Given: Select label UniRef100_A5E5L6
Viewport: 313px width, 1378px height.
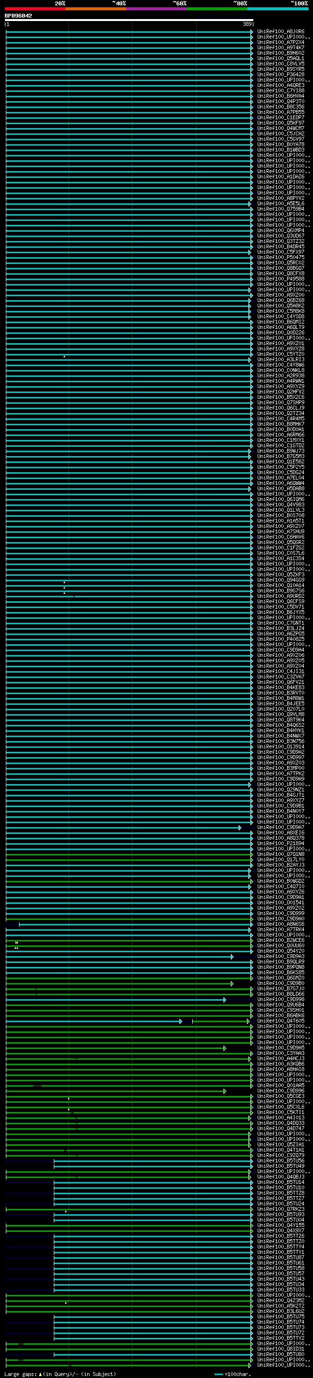Looking at the screenshot, I should pos(281,204).
